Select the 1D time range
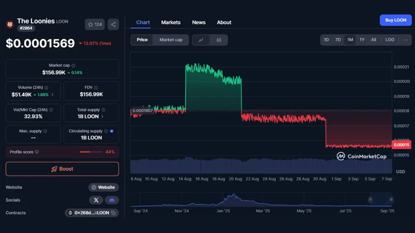The image size is (415, 233). point(326,40)
